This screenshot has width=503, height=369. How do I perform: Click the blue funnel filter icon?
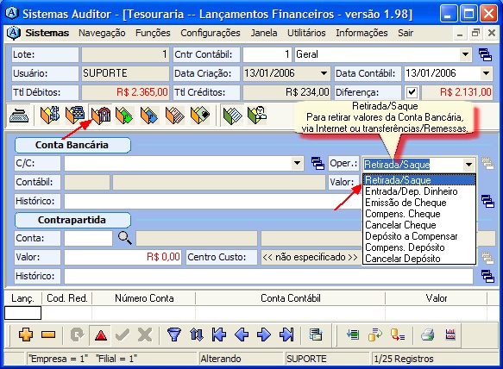[x=174, y=335]
